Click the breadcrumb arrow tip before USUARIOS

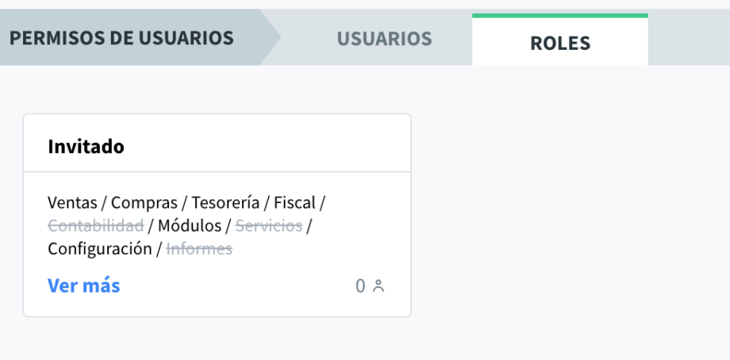coord(274,37)
